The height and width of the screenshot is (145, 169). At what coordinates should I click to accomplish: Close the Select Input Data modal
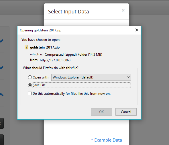[x=123, y=11]
